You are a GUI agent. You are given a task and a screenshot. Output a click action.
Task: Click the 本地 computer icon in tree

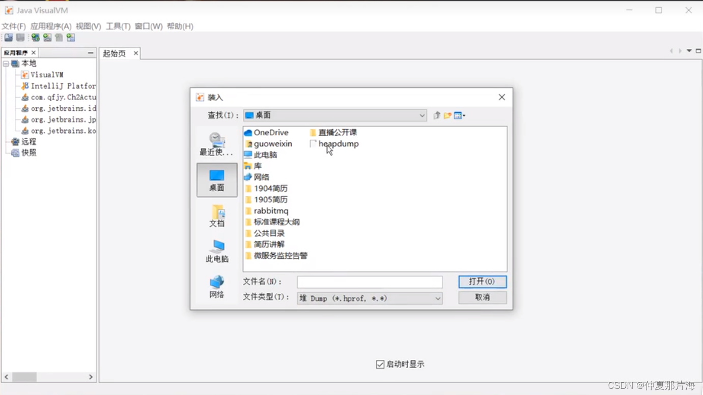pyautogui.click(x=15, y=64)
